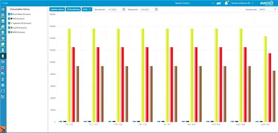Viewport: 278px width, 133px height.
Task: Open the document search sidebar icon
Action: pyautogui.click(x=3, y=73)
